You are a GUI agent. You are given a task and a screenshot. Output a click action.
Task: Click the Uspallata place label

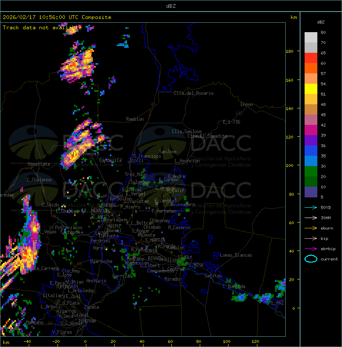pyautogui.click(x=39, y=164)
